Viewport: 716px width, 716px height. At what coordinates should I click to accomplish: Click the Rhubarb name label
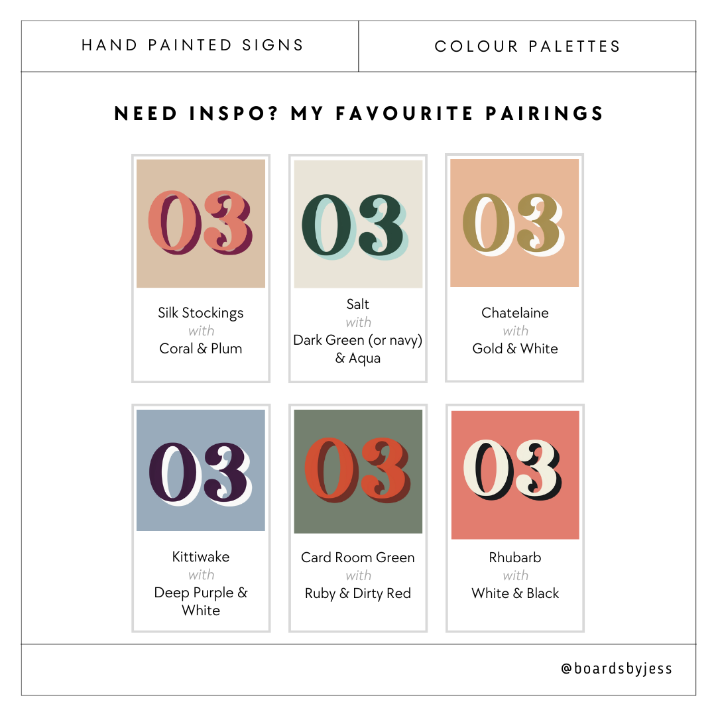pos(515,558)
